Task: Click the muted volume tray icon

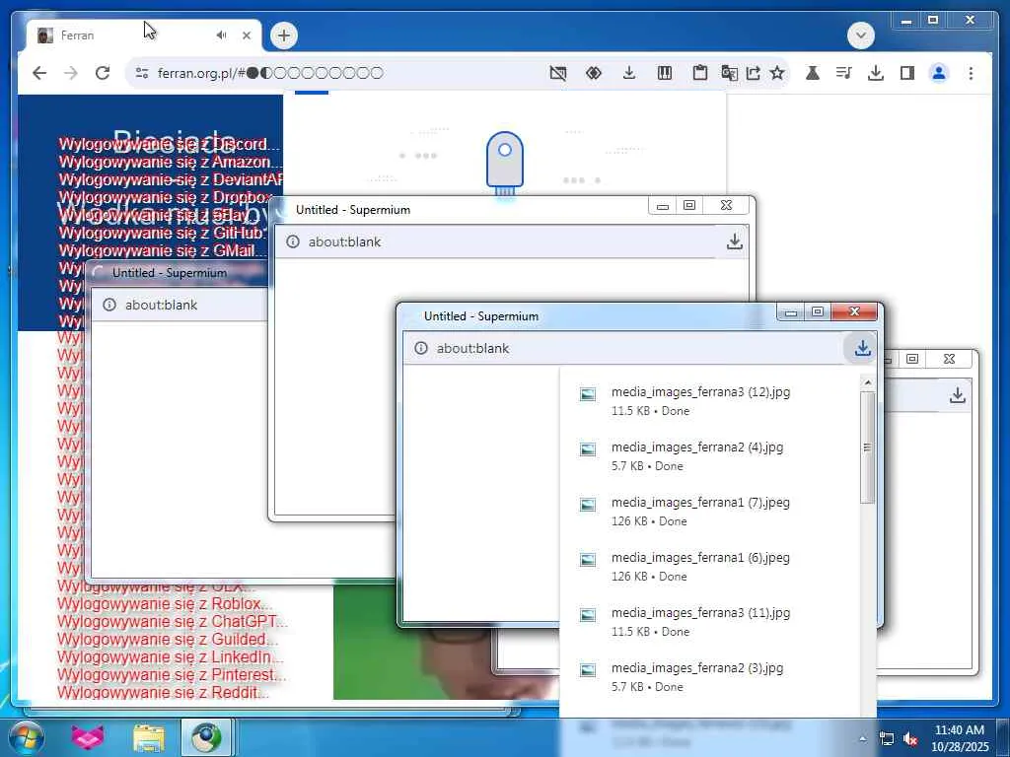Action: pos(910,739)
